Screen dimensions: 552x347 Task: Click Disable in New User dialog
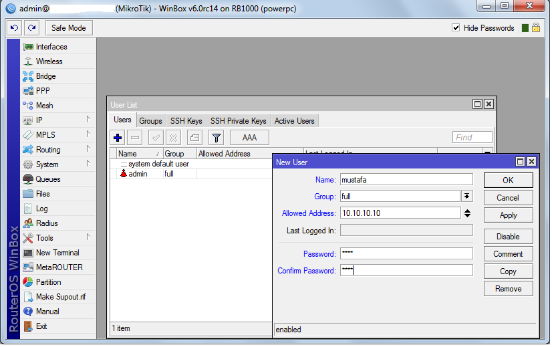click(x=508, y=237)
